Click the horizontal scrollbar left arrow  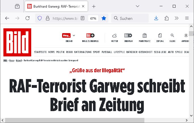[3, 120]
